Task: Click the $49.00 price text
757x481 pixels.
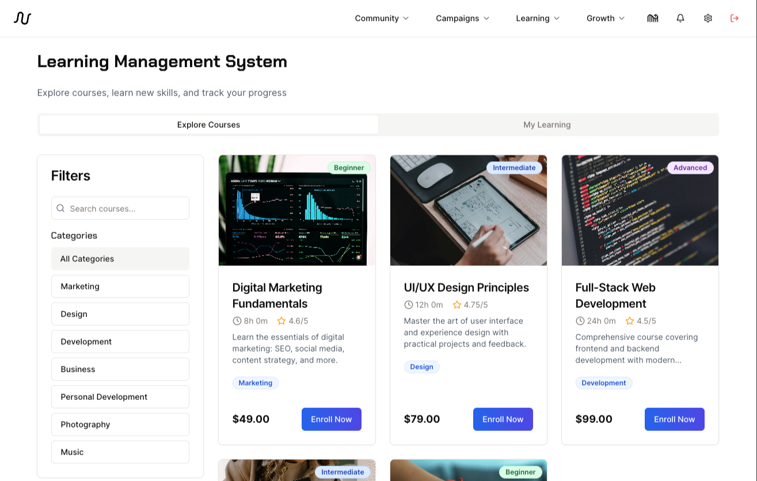Action: (251, 419)
